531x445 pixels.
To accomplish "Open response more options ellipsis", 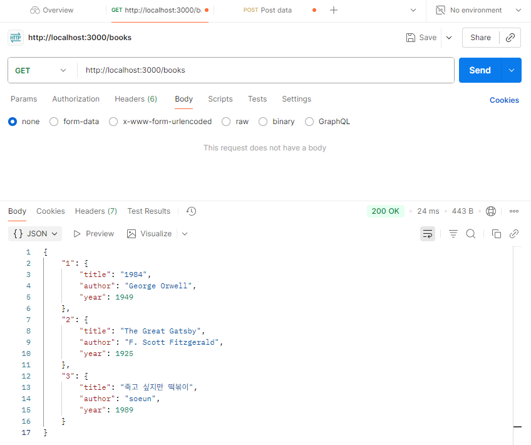I will click(514, 211).
